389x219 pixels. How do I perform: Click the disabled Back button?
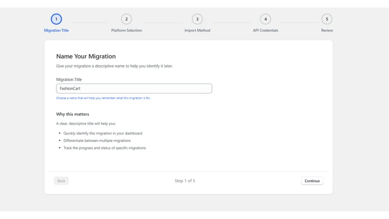[61, 181]
